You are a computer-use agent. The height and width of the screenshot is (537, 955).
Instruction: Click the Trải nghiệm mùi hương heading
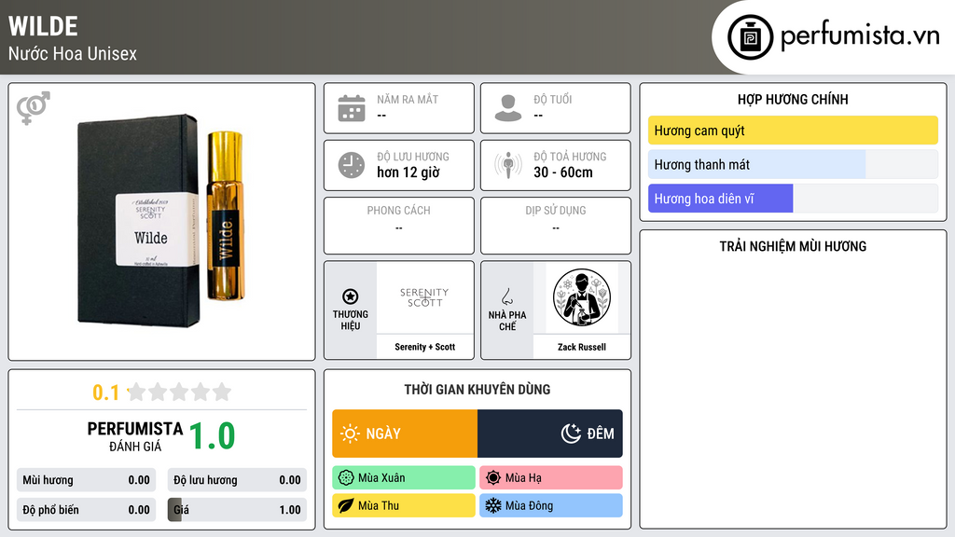[x=793, y=246]
